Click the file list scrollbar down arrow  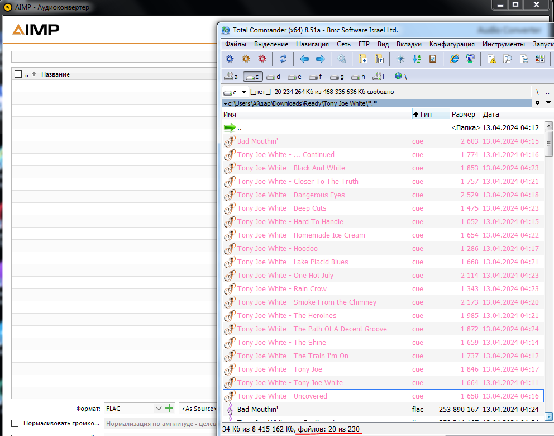coord(548,416)
